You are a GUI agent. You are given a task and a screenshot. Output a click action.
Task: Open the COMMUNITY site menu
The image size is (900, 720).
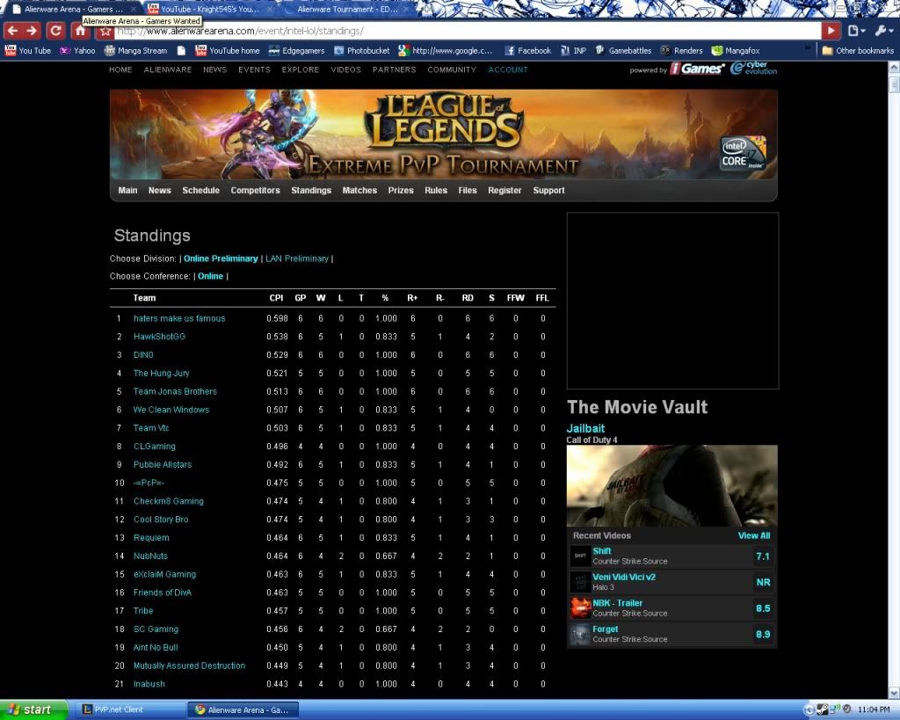(x=452, y=69)
